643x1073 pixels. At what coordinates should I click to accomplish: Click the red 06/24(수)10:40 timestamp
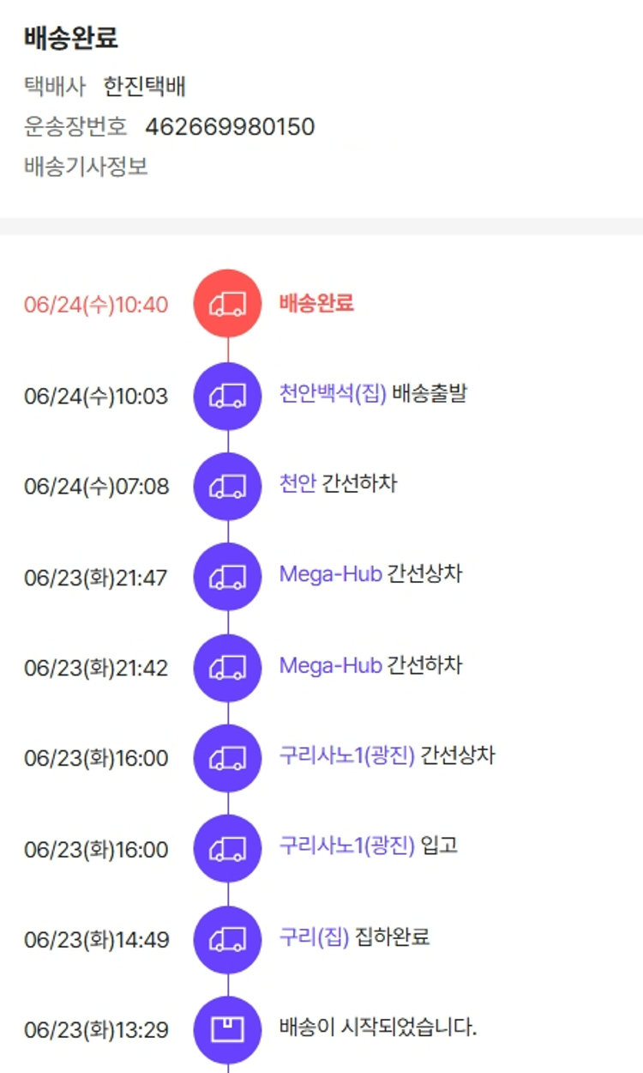point(96,305)
